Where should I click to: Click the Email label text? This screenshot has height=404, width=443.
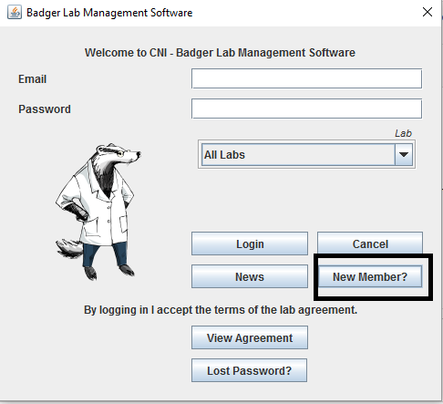click(33, 79)
